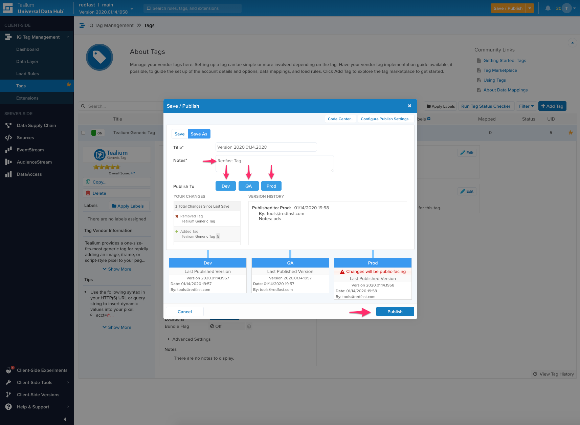Open Help & Support question icon
This screenshot has height=425, width=580.
tap(8, 407)
